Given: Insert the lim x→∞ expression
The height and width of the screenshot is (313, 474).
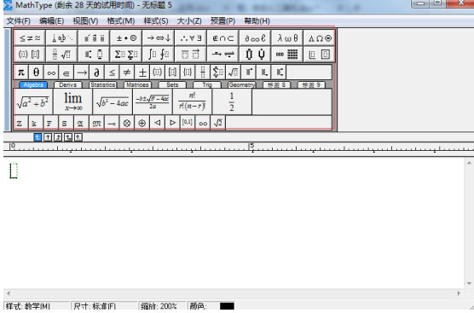Looking at the screenshot, I should (x=72, y=101).
